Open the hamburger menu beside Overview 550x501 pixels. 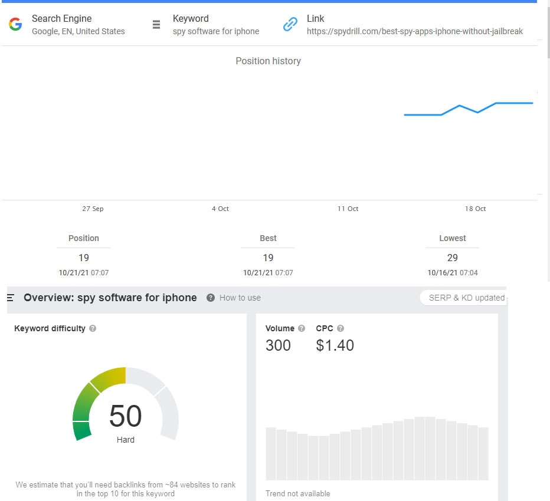tap(10, 298)
